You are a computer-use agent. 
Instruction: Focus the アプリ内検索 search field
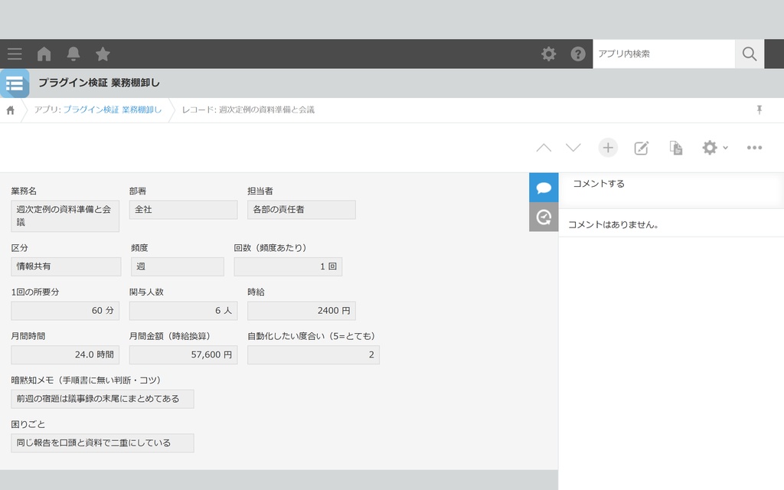(x=664, y=54)
